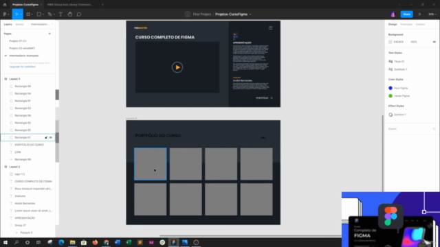Open the Frame tool dropdown arrow
This screenshot has width=440, height=247.
point(32,14)
